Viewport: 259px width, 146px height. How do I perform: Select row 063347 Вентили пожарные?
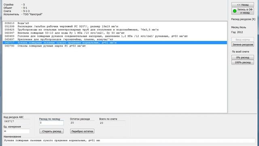(115, 33)
